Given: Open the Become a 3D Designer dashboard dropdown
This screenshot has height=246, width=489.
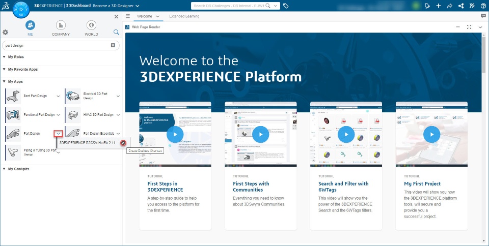Looking at the screenshot, I should [x=138, y=6].
